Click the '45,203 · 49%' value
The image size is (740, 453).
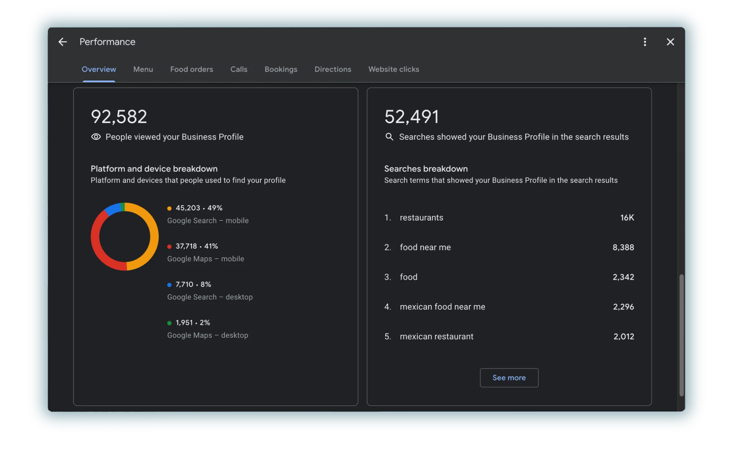point(199,208)
